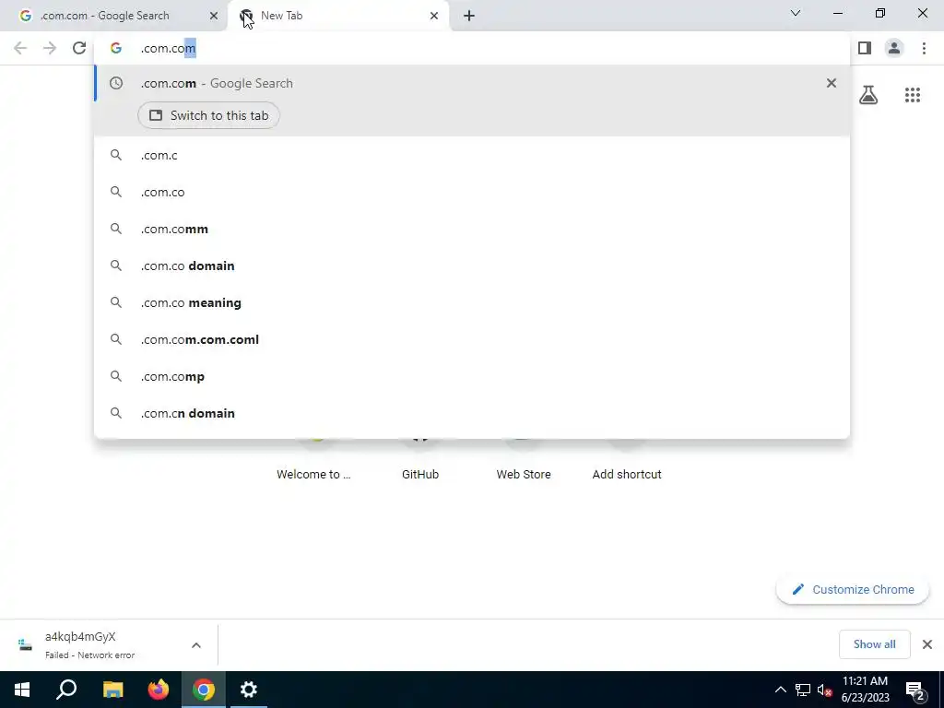
Task: Open the network tray icon
Action: [x=803, y=690]
